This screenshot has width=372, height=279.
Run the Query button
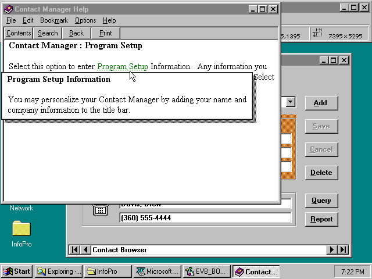(x=321, y=201)
